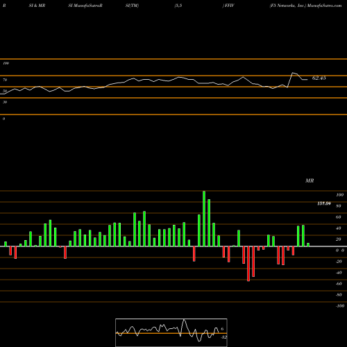347x347 pixels.
Task: Click the FFIV ticker symbol in header
Action: click(229, 6)
